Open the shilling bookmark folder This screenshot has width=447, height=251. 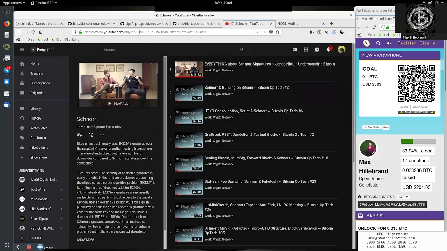(x=71, y=40)
